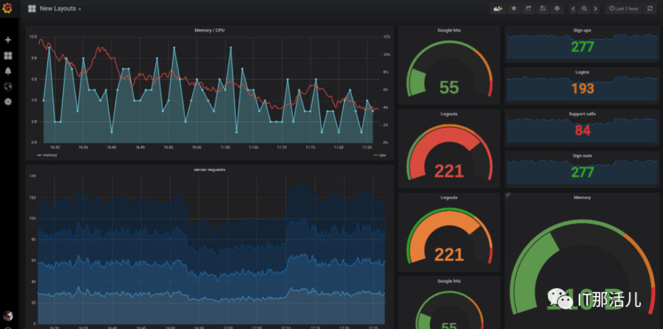Open the Create plus icon in sidebar

(7, 40)
